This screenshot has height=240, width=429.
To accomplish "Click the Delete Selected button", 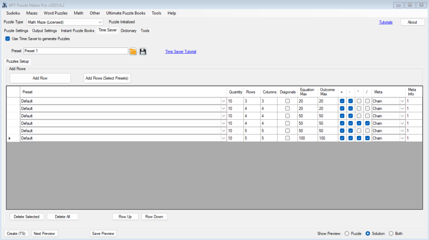I will (x=26, y=217).
